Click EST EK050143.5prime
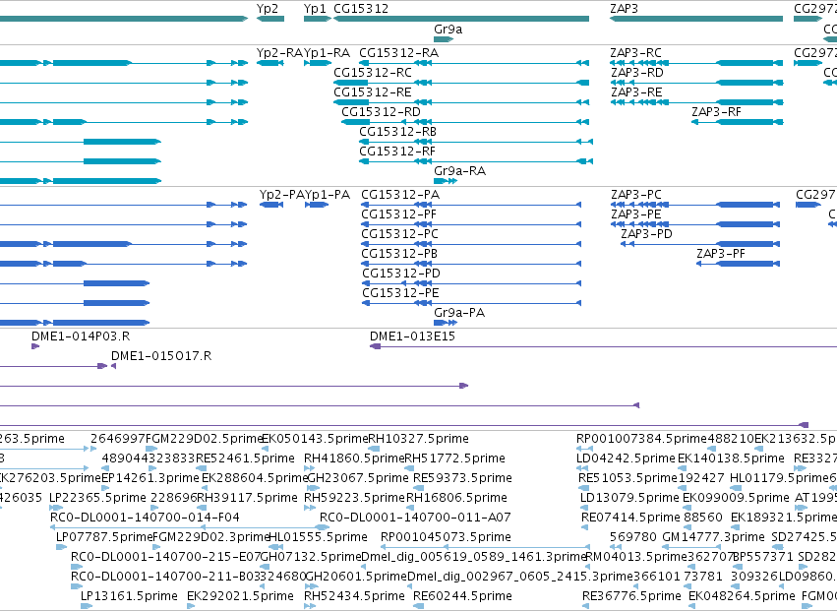Image resolution: width=837 pixels, height=611 pixels. point(316,439)
